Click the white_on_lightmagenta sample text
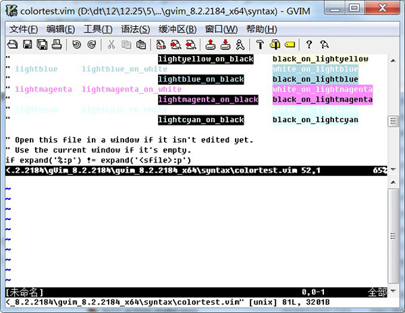The image size is (405, 313). [323, 89]
